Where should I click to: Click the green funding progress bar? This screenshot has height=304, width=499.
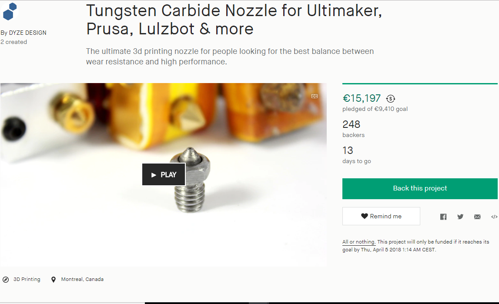pyautogui.click(x=420, y=84)
